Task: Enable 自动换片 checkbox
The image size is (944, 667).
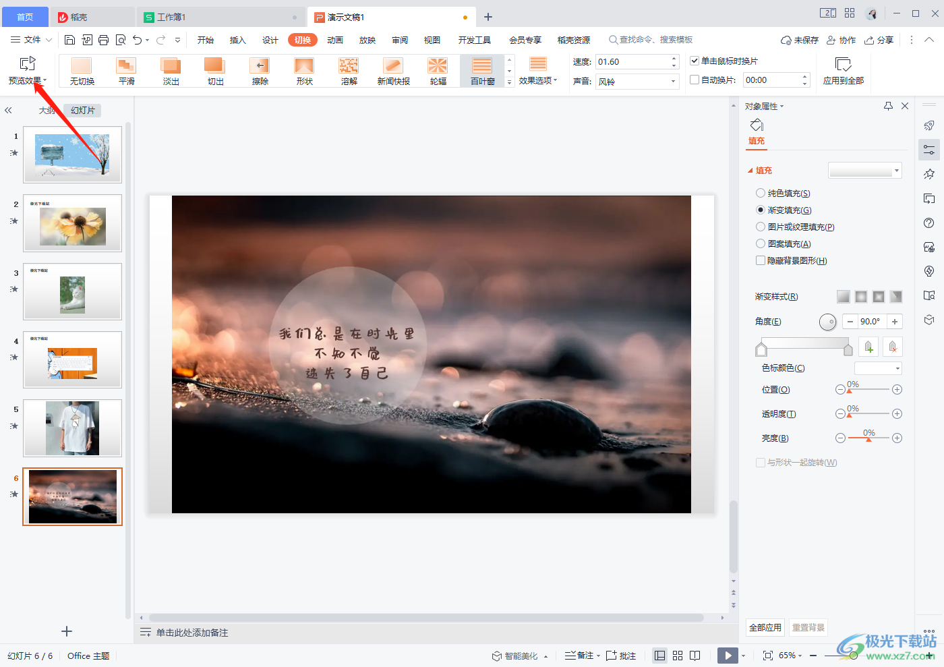Action: click(695, 80)
